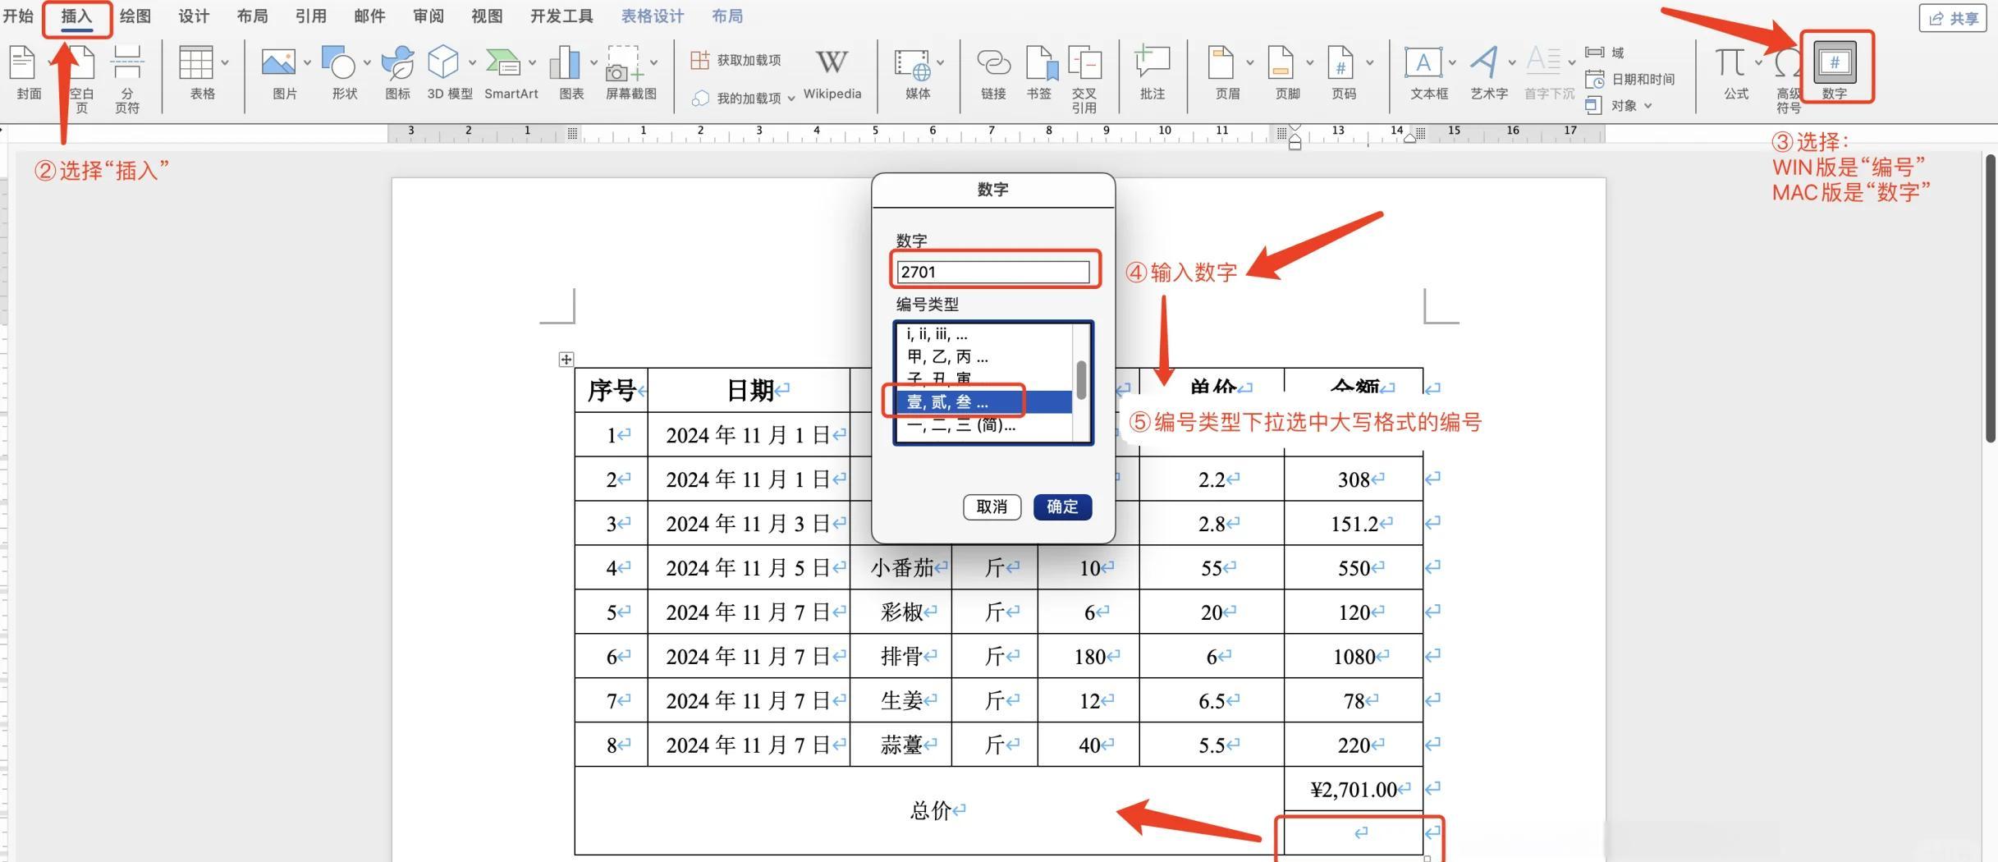The height and width of the screenshot is (862, 1998).
Task: Click the 编号类型 list scrollbar
Action: pyautogui.click(x=1081, y=381)
